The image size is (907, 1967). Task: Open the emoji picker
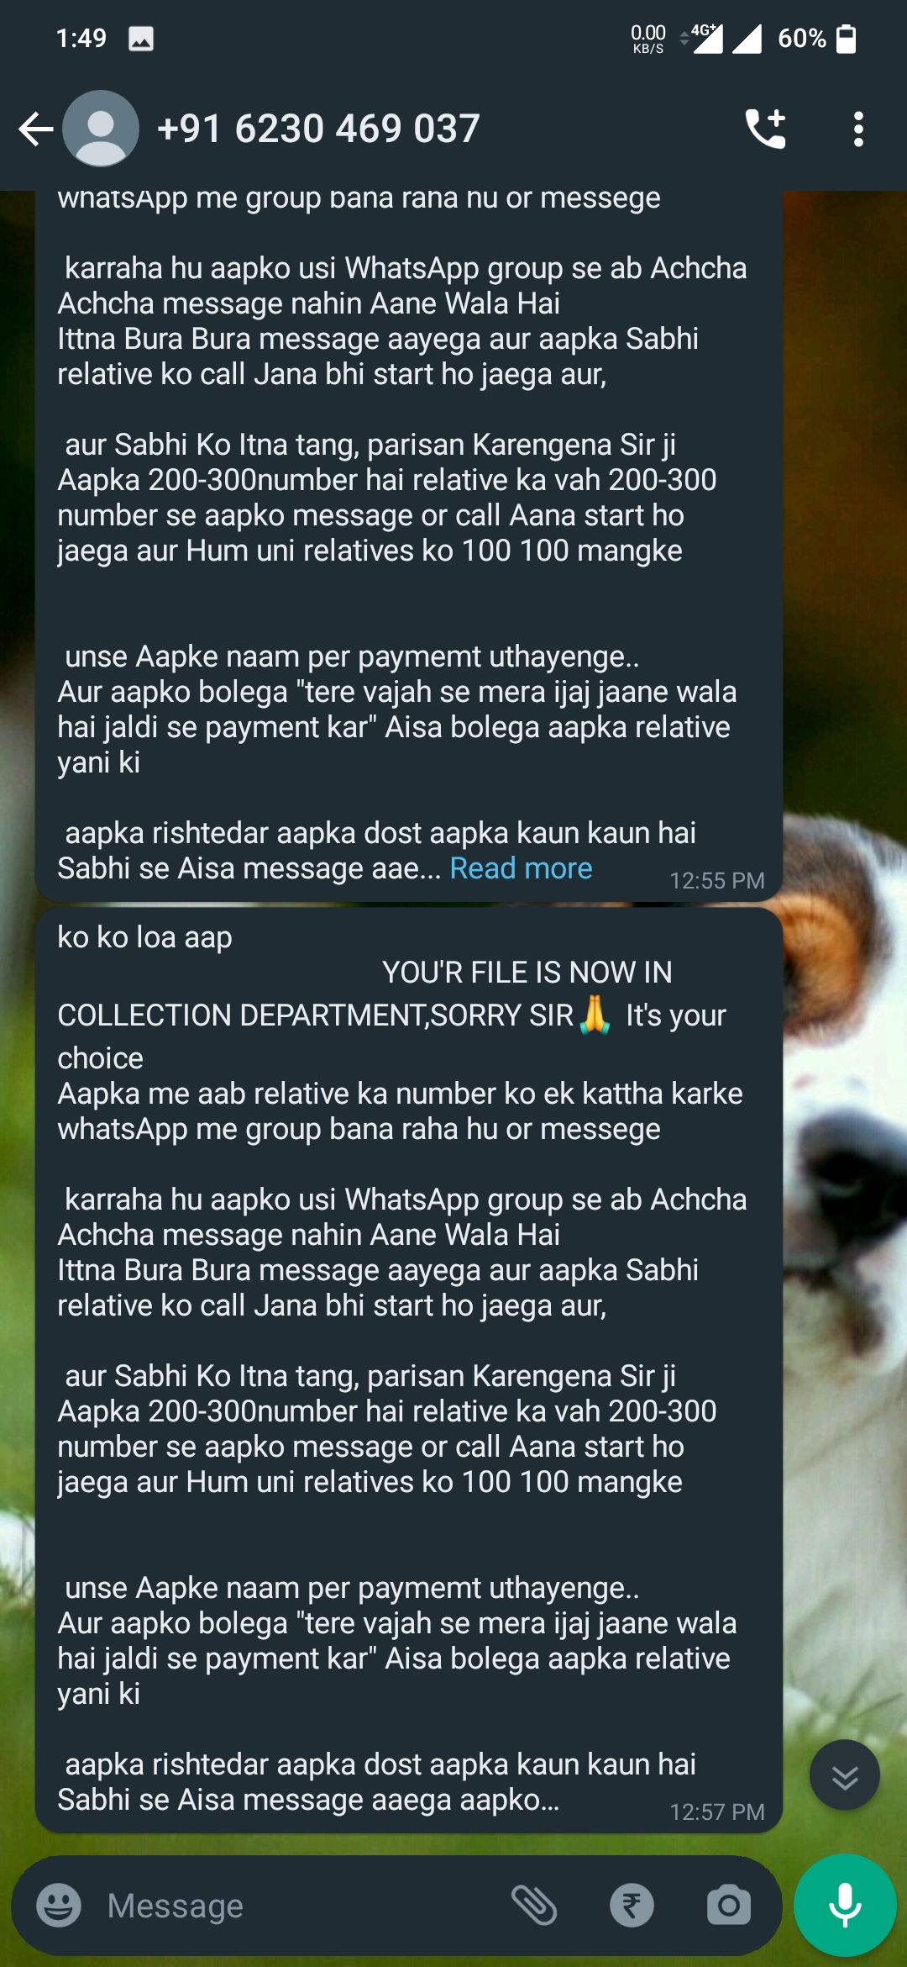pyautogui.click(x=59, y=1905)
